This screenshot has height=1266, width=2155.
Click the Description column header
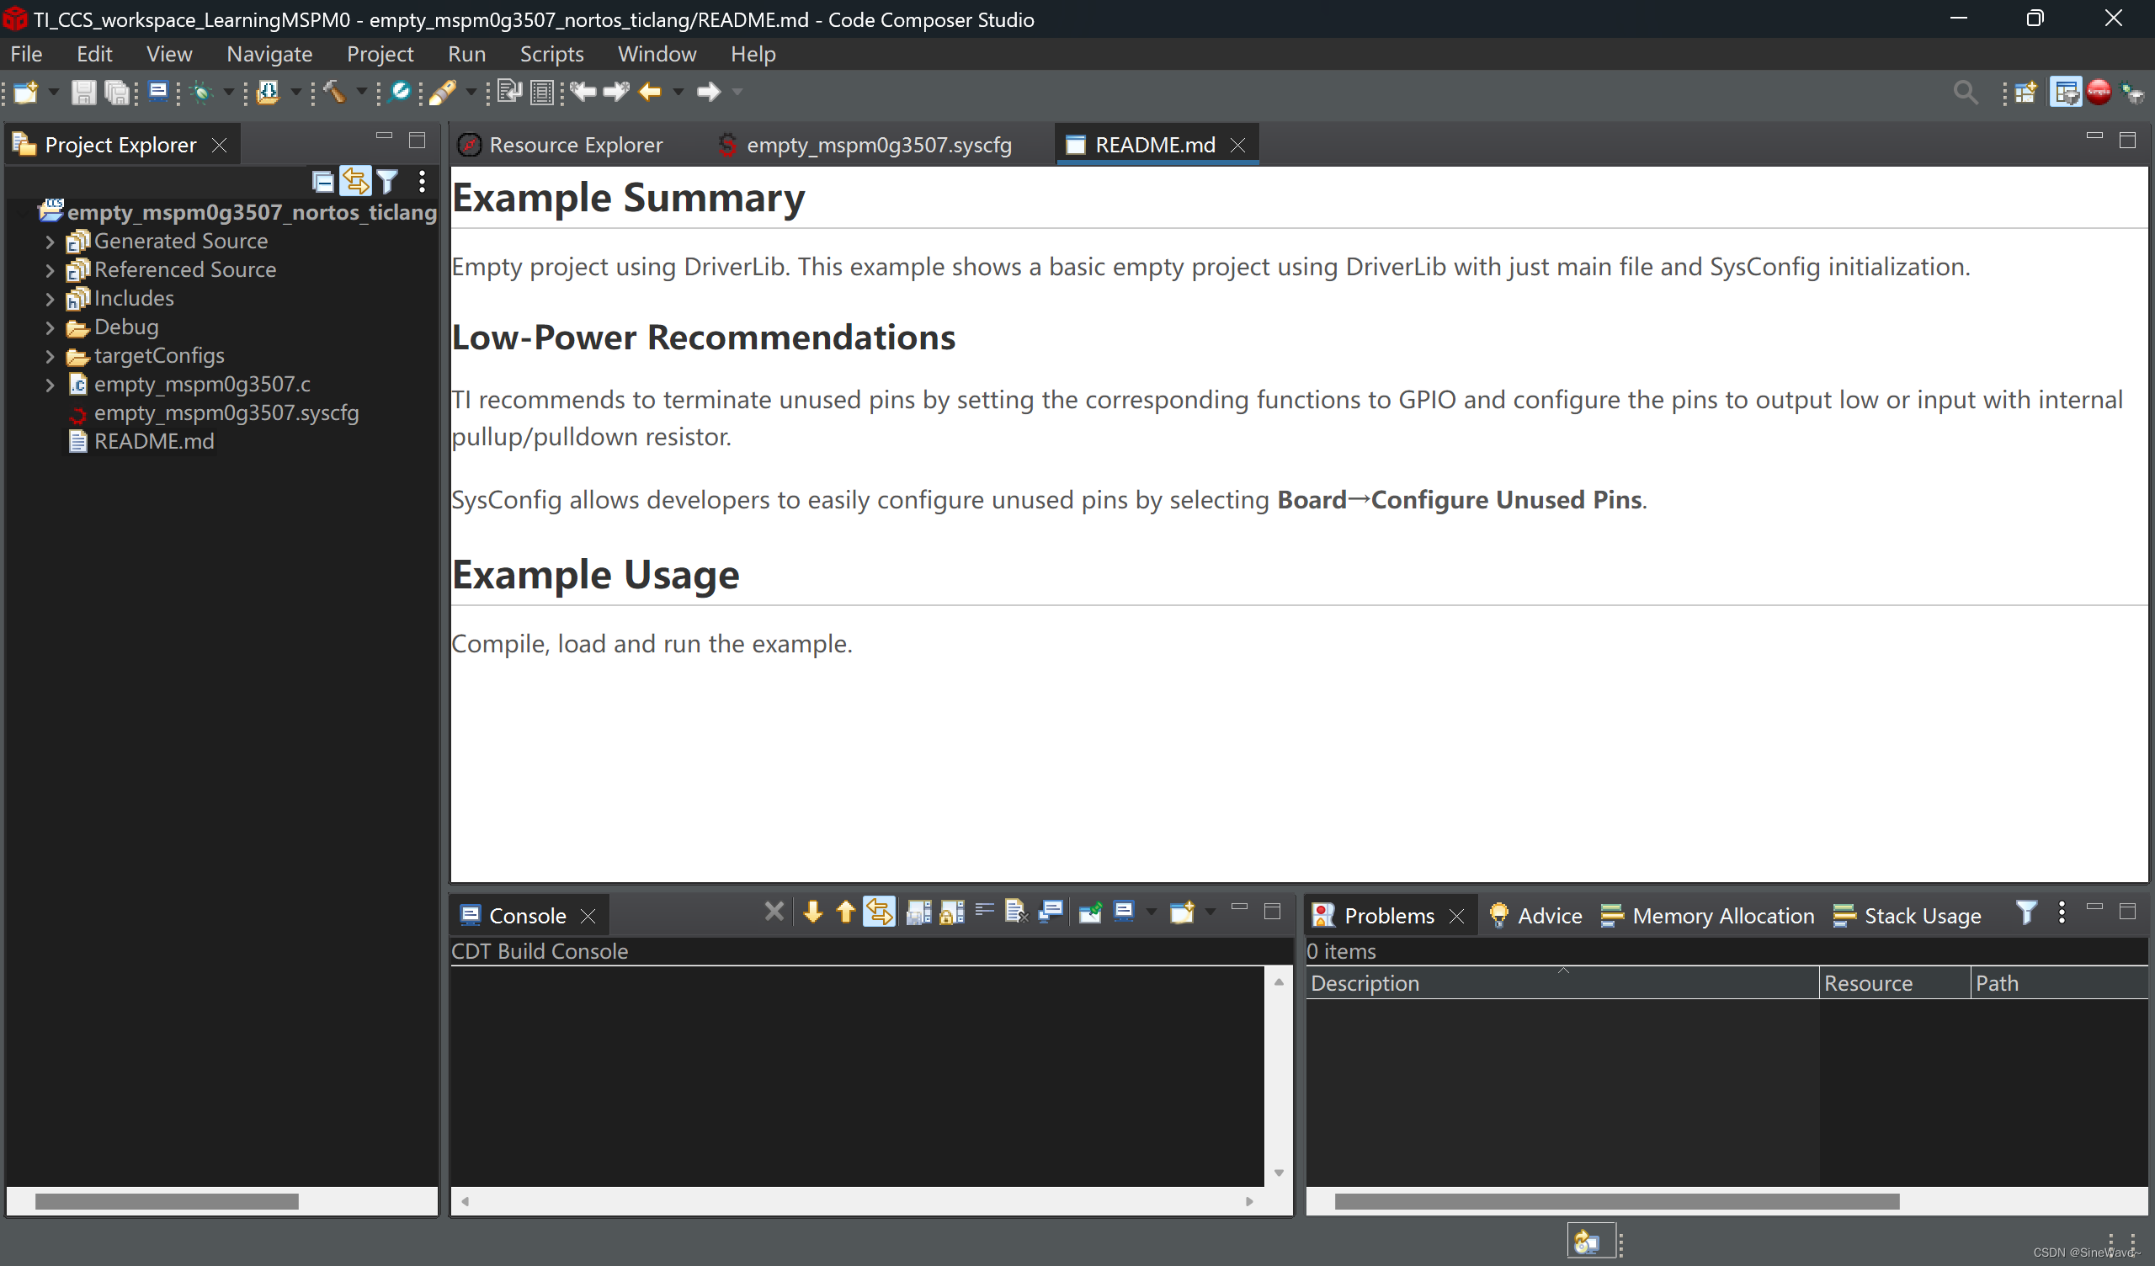(1365, 984)
